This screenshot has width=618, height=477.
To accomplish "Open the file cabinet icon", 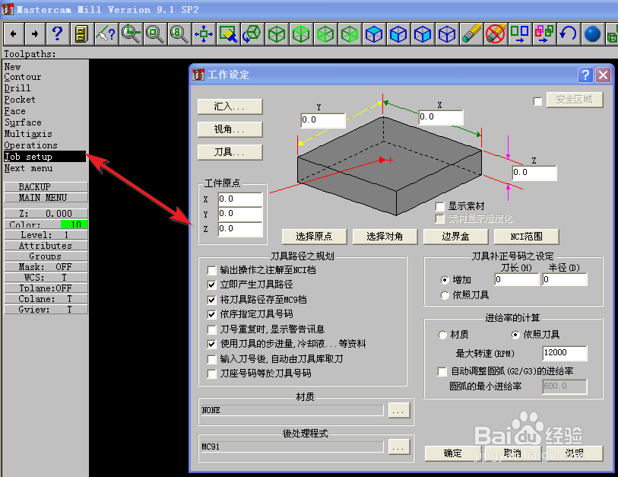I will point(81,34).
